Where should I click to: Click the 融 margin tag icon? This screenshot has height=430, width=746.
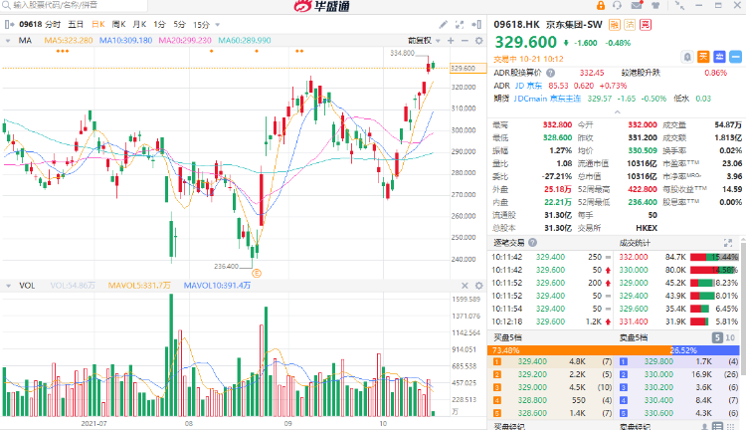tap(615, 25)
